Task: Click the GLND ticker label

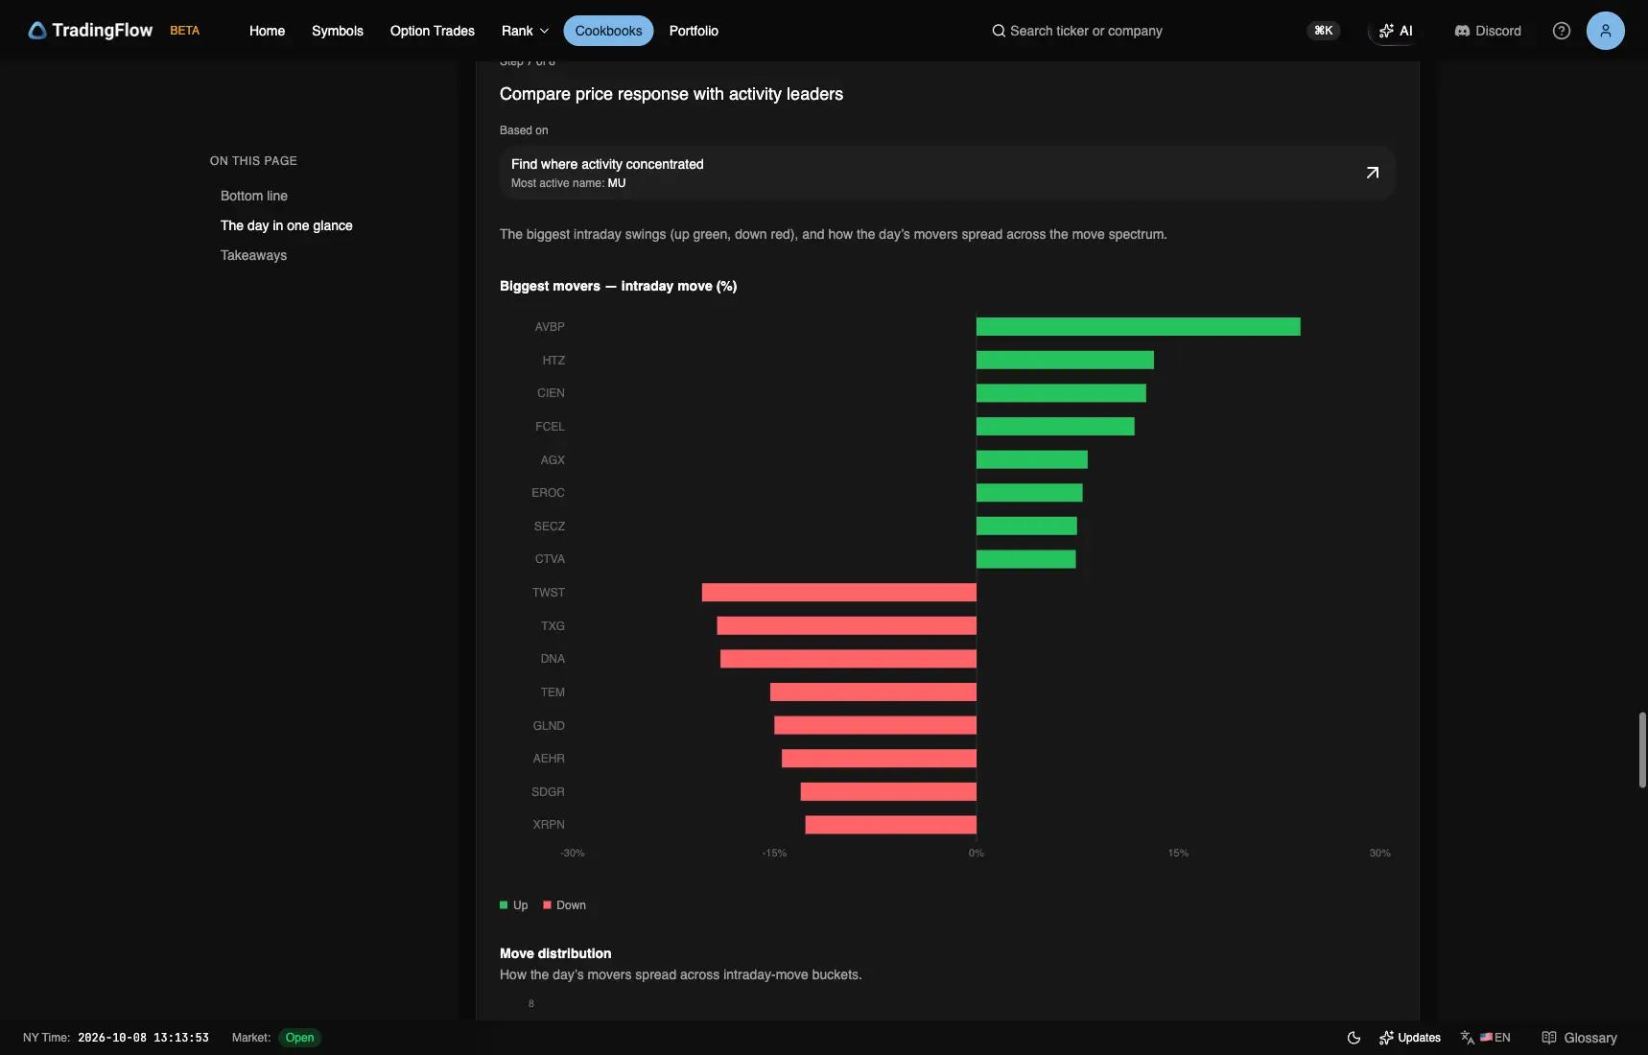Action: click(x=549, y=726)
